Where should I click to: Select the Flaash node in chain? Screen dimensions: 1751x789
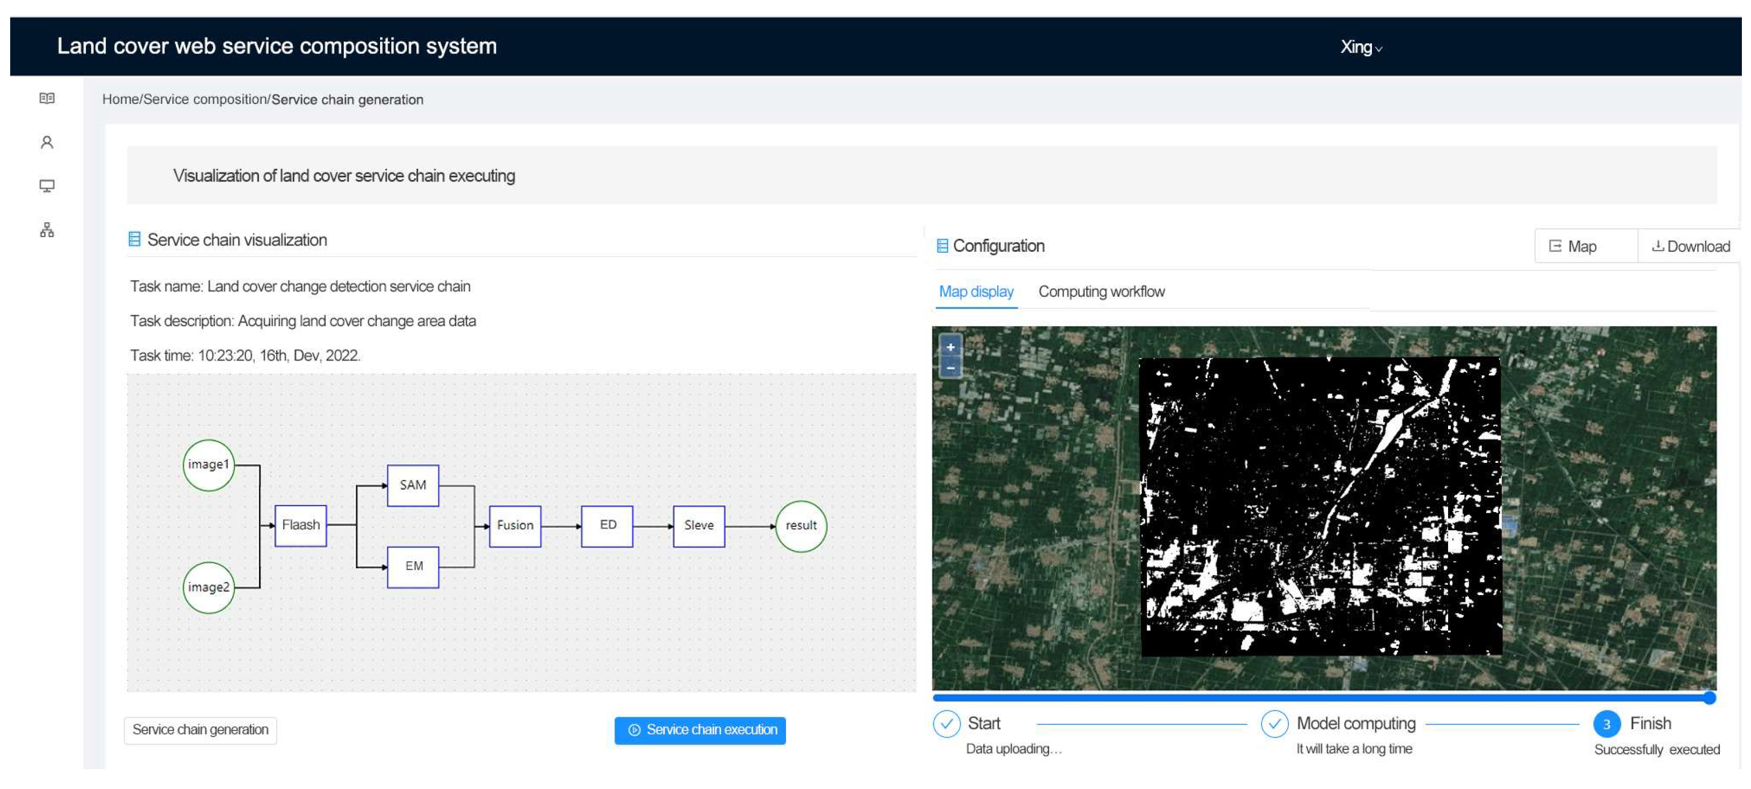click(x=300, y=525)
